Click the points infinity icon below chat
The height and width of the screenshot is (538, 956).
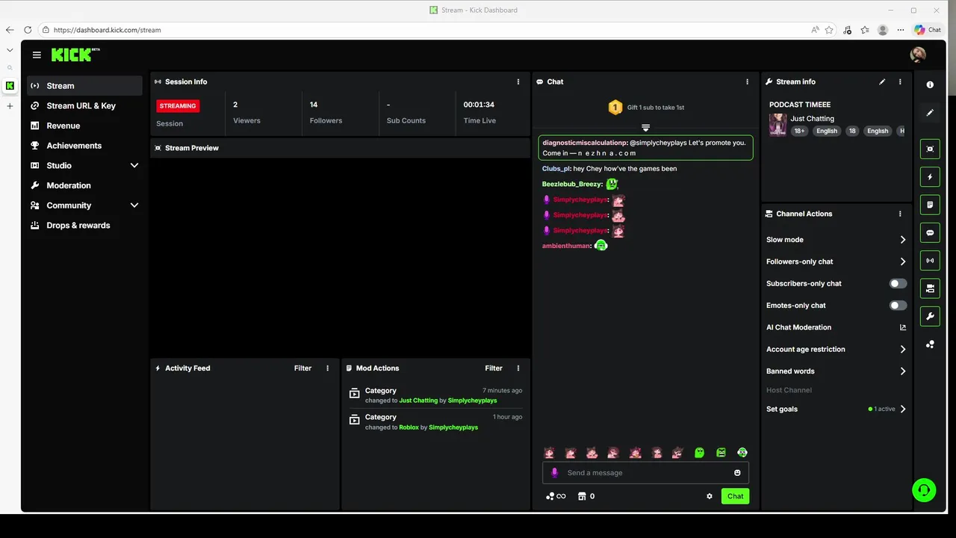(x=556, y=496)
